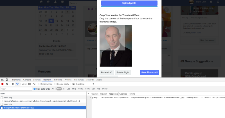Select the changeAvatar request in the list

coord(19,108)
